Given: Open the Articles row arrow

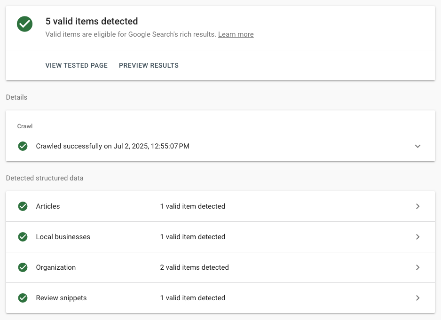Looking at the screenshot, I should tap(417, 206).
